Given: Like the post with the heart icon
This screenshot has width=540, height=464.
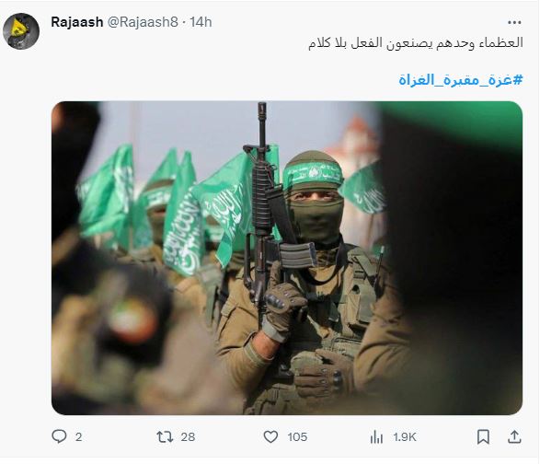Looking at the screenshot, I should 270,436.
